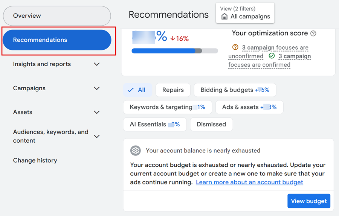Open Change history in the sidebar

point(35,160)
